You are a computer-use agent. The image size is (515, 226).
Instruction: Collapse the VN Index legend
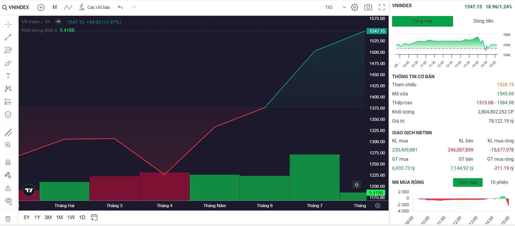(58, 21)
